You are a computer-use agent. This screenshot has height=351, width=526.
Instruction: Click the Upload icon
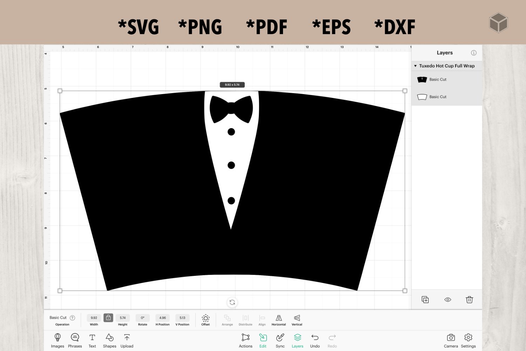click(x=127, y=340)
